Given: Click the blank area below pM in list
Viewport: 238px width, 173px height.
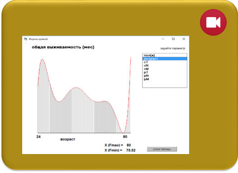Looking at the screenshot, I should [165, 84].
